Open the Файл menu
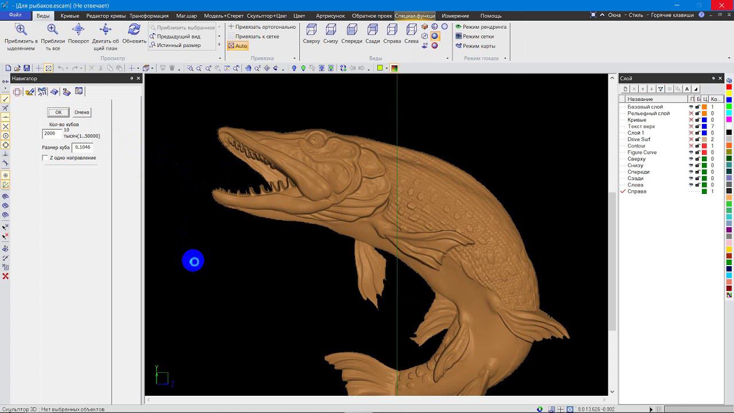This screenshot has width=734, height=413. tap(15, 15)
